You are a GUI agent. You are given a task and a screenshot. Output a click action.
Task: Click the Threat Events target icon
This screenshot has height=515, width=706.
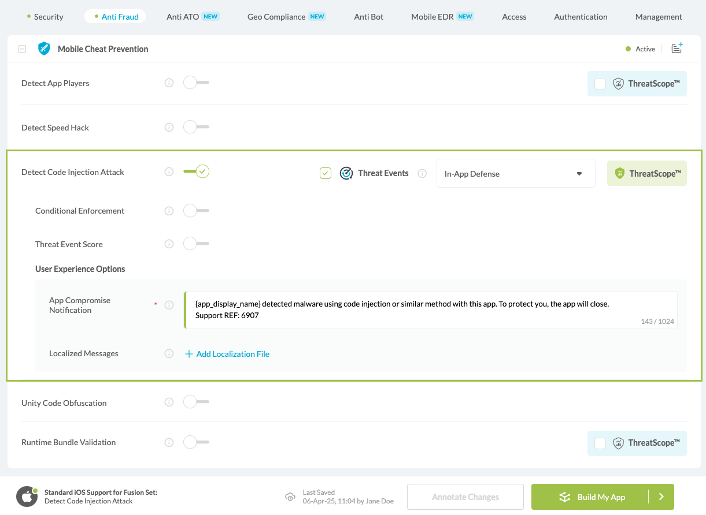(346, 173)
